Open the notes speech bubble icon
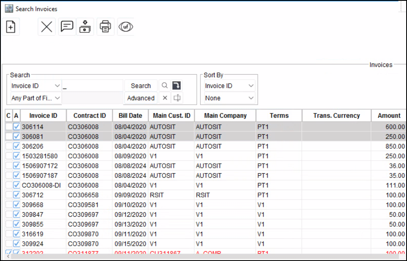Screen dimensions: 407x261 point(67,27)
